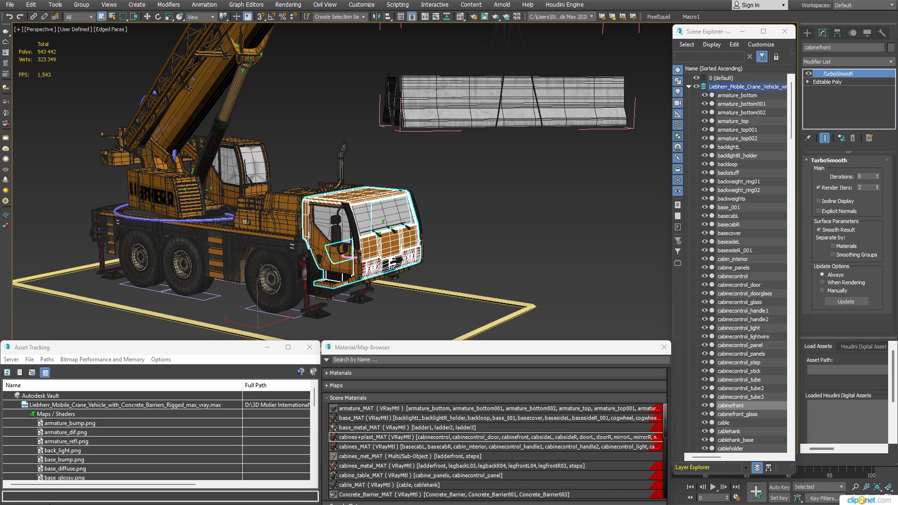
Task: Open the View reference coordinate dropdown
Action: [x=201, y=17]
